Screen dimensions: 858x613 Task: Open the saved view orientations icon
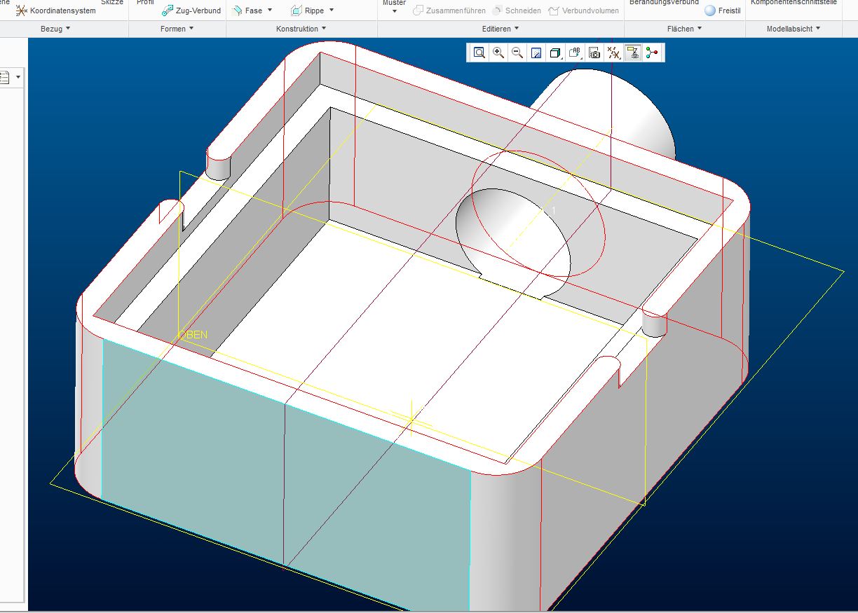[576, 53]
